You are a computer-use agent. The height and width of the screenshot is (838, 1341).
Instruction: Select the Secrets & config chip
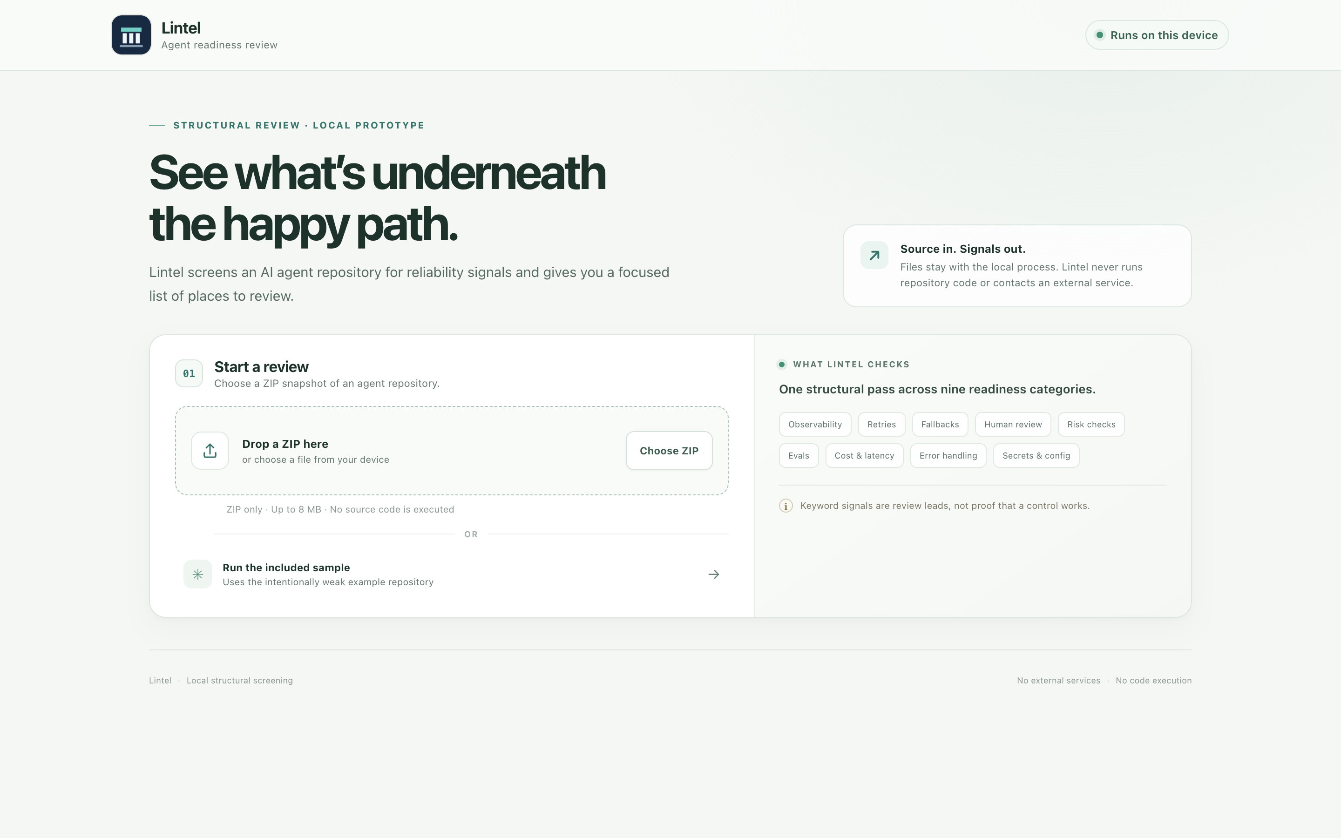click(1036, 456)
